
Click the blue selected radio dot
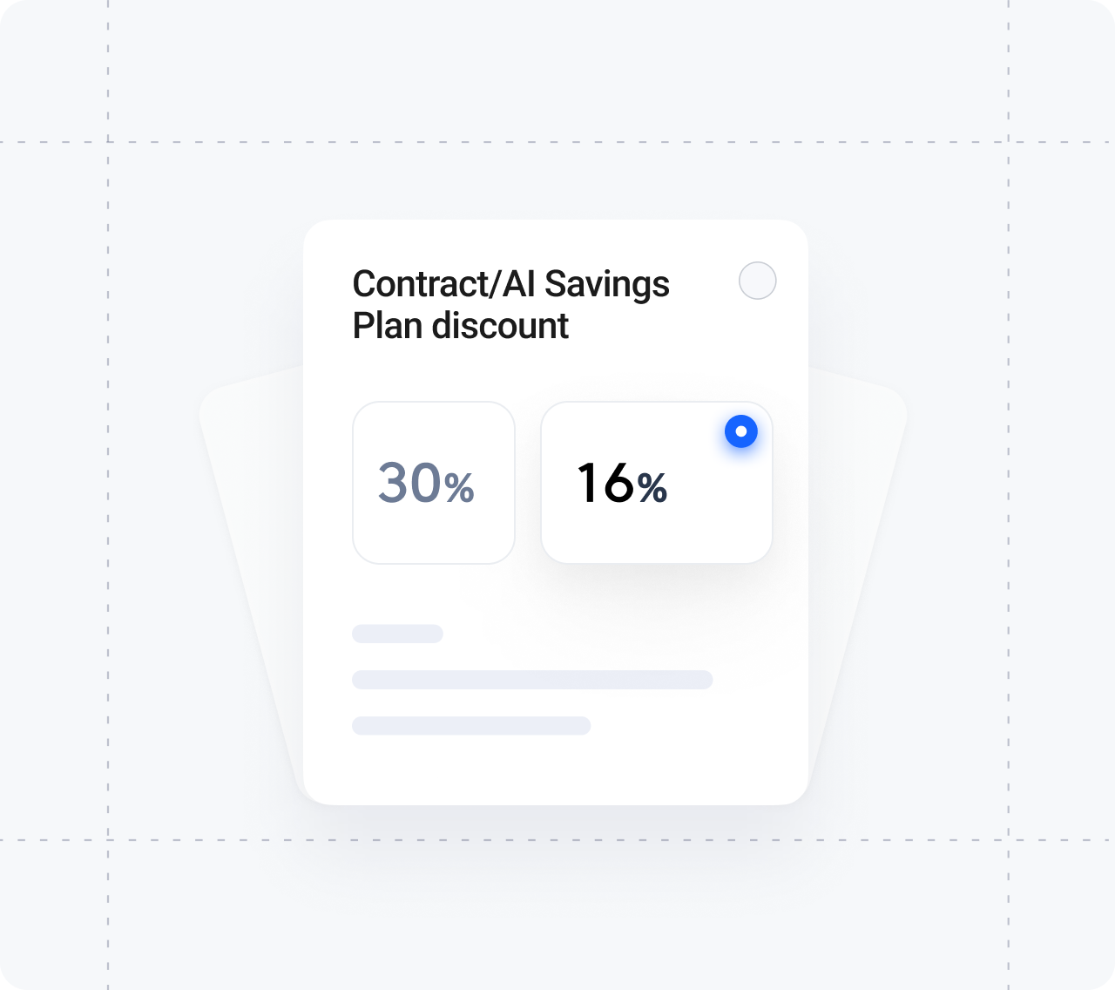coord(741,431)
